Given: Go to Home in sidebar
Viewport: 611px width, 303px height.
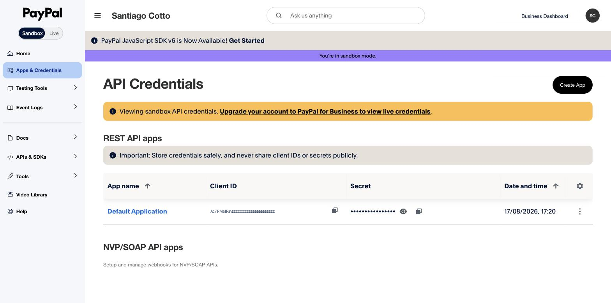Looking at the screenshot, I should pyautogui.click(x=42, y=53).
